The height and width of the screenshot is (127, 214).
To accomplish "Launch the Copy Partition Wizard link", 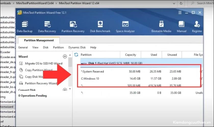I will [x=39, y=70].
